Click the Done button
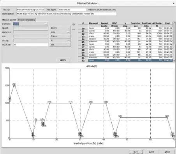Screen dimensions: 176x154 (167, 152)
